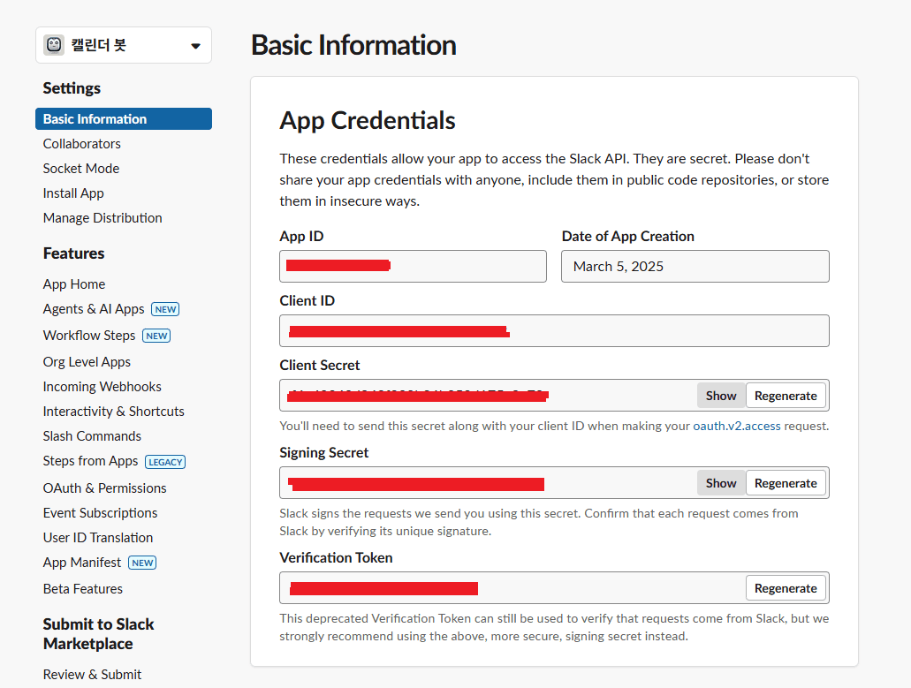This screenshot has width=911, height=688.
Task: Show the Client Secret value
Action: [x=720, y=396]
